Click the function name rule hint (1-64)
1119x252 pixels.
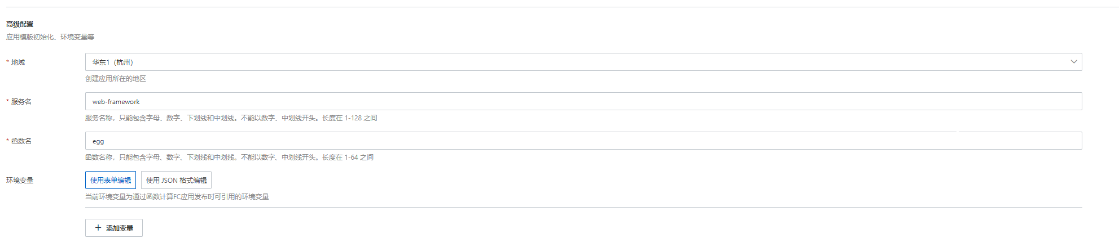(229, 157)
